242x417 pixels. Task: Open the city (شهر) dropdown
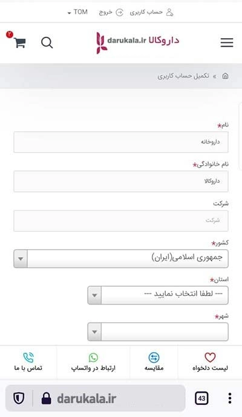(158, 332)
